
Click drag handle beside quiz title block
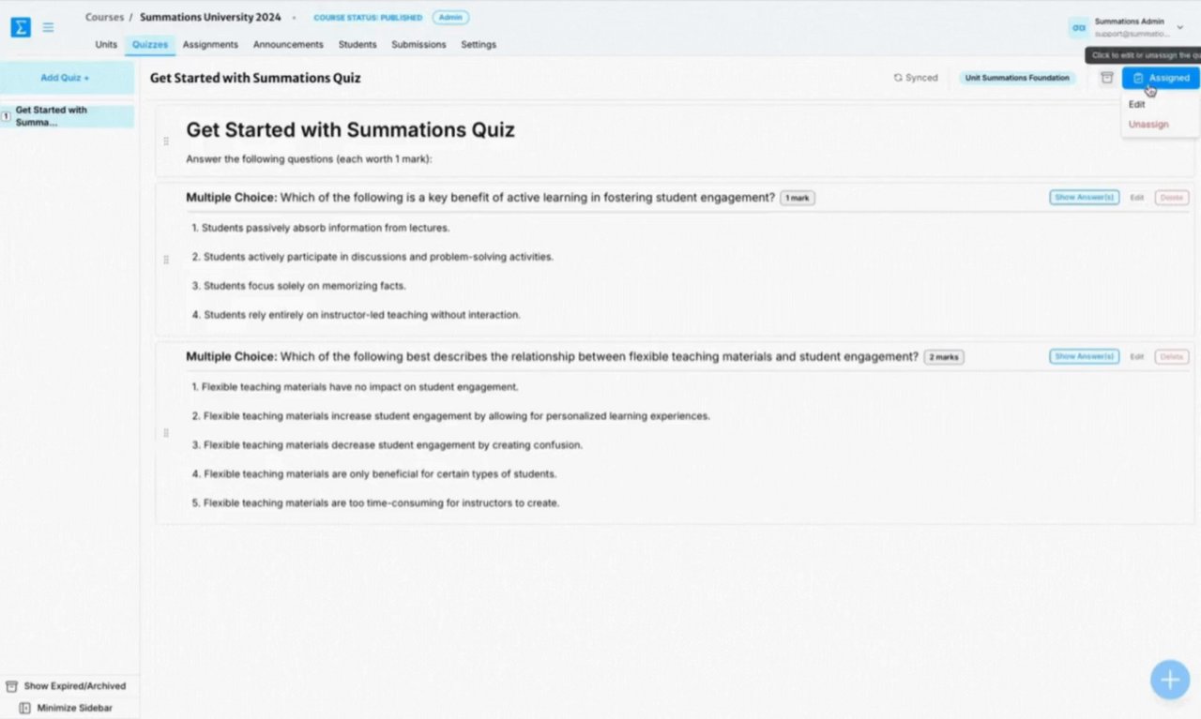(x=166, y=142)
